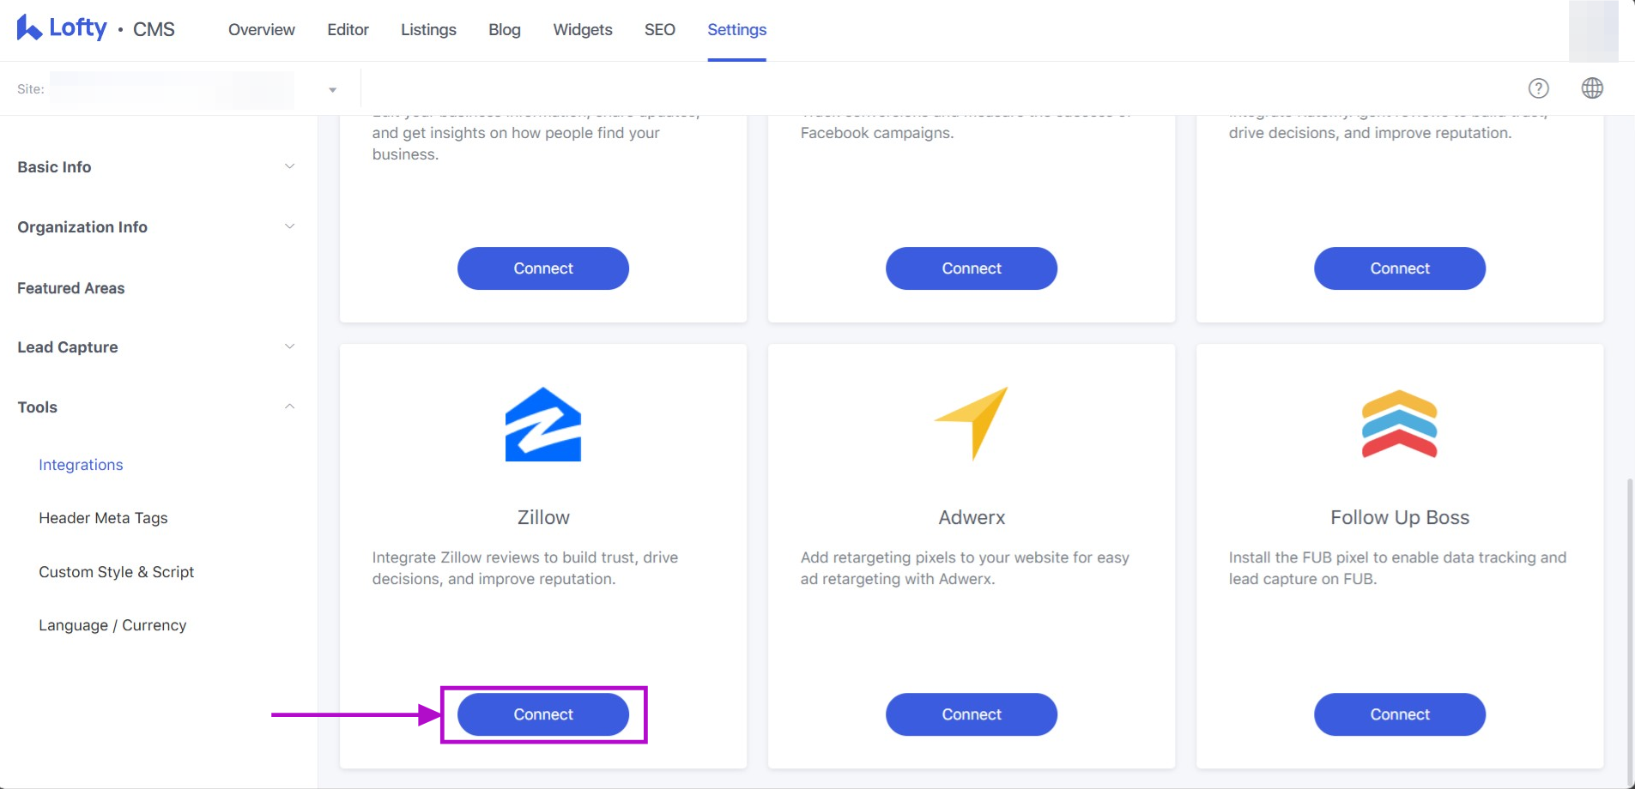Collapse the Tools section
This screenshot has height=789, width=1635.
click(289, 407)
